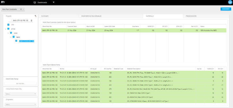Close the Work Pack Constraints tab

21,9
